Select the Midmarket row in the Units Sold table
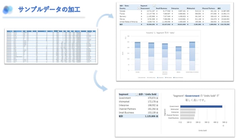The height and width of the screenshot is (138, 248). (139, 102)
